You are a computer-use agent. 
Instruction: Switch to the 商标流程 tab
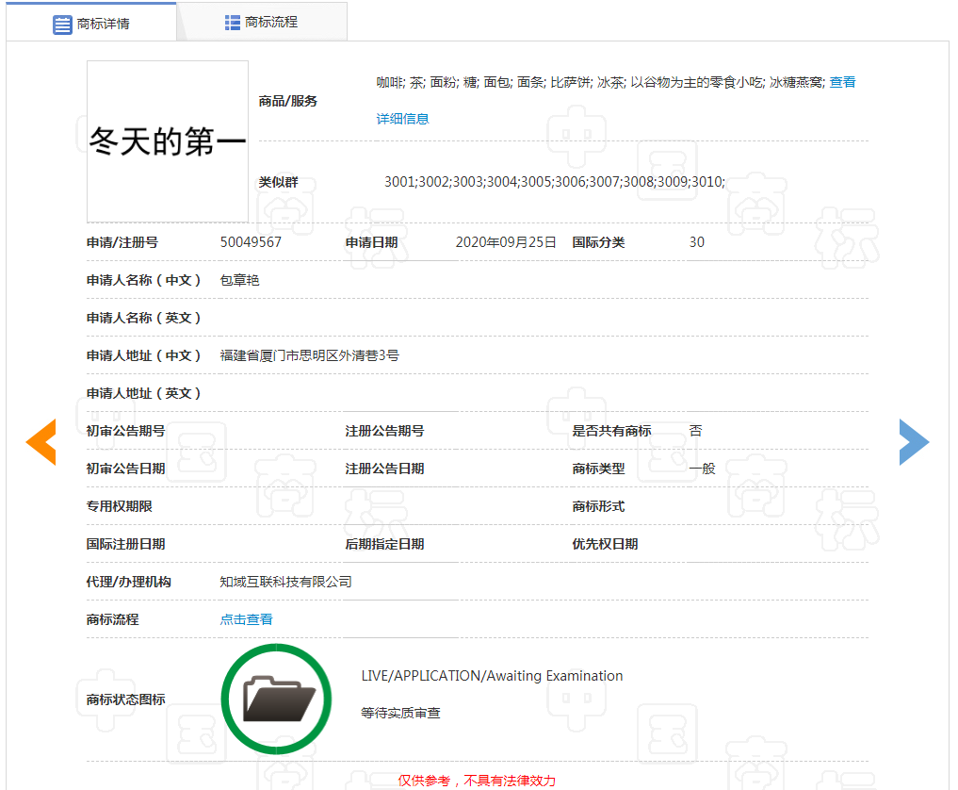click(x=271, y=22)
